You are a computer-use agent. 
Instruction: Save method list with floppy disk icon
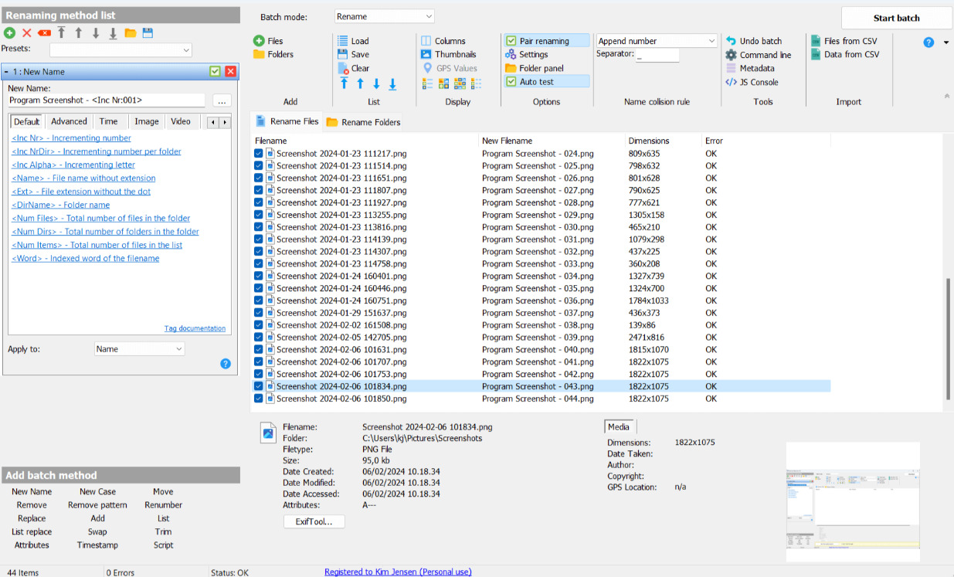pyautogui.click(x=148, y=33)
